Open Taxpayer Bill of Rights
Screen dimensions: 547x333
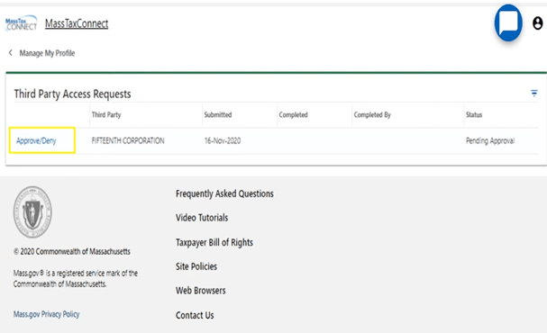click(x=214, y=242)
